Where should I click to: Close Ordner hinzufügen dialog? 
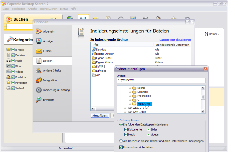click(x=205, y=68)
